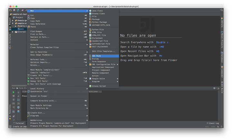Select Groovy Class in New submenu

pyautogui.click(x=104, y=14)
